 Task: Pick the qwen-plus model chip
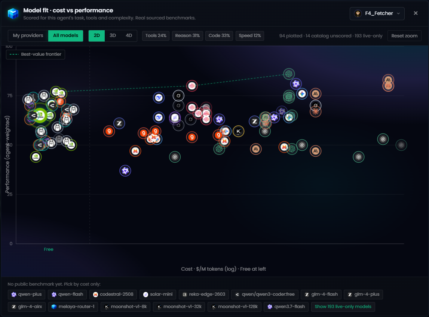(27, 294)
